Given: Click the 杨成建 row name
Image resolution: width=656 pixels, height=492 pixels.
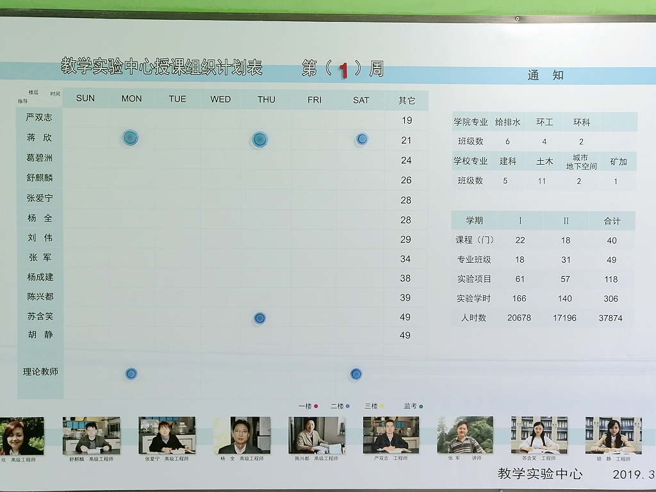Looking at the screenshot, I should coord(40,277).
